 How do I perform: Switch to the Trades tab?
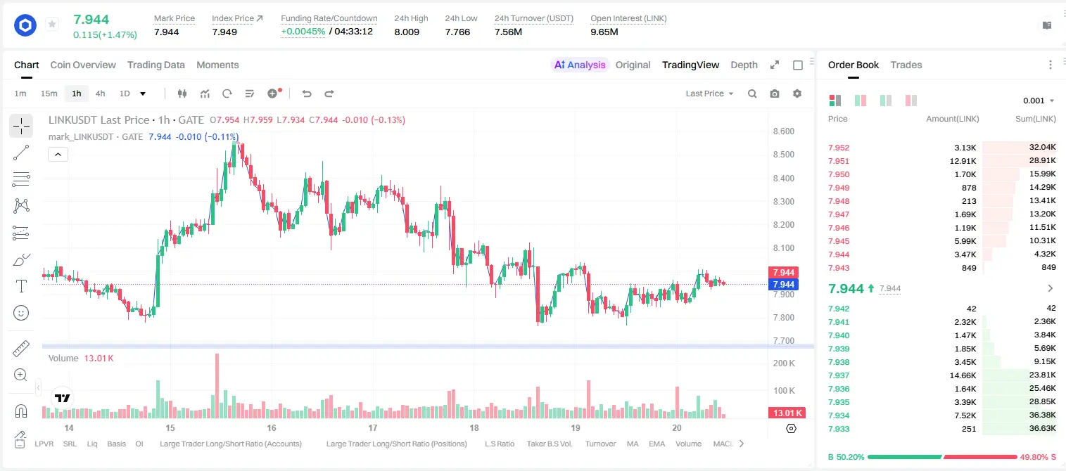click(906, 65)
